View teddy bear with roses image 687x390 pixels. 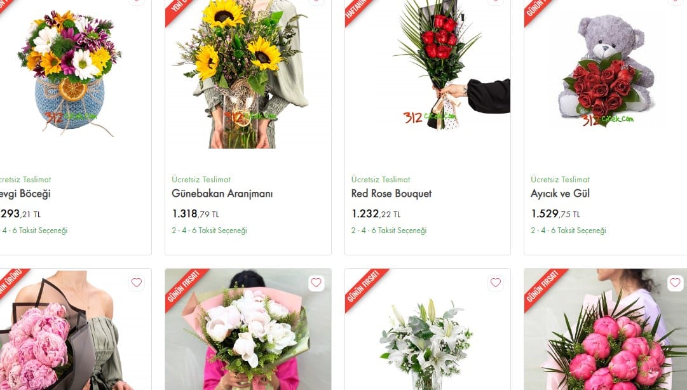click(607, 71)
